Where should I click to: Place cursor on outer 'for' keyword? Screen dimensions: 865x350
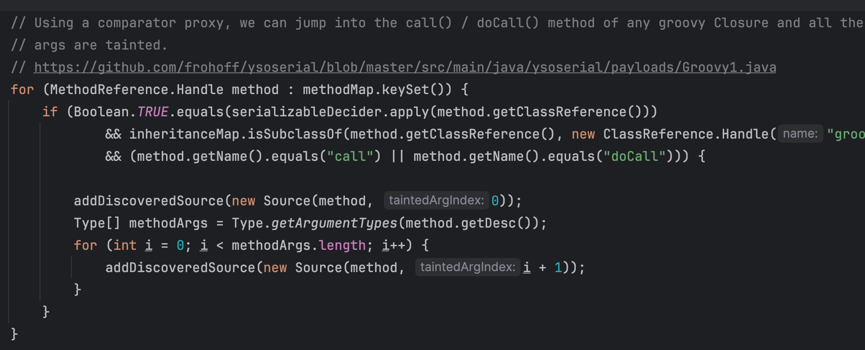[22, 90]
